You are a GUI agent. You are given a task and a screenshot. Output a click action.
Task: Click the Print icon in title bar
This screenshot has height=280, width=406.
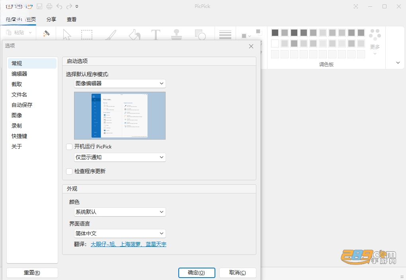49,6
